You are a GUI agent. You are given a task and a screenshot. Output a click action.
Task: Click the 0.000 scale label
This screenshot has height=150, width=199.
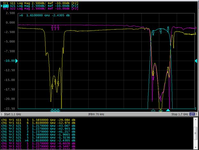tap(10, 23)
